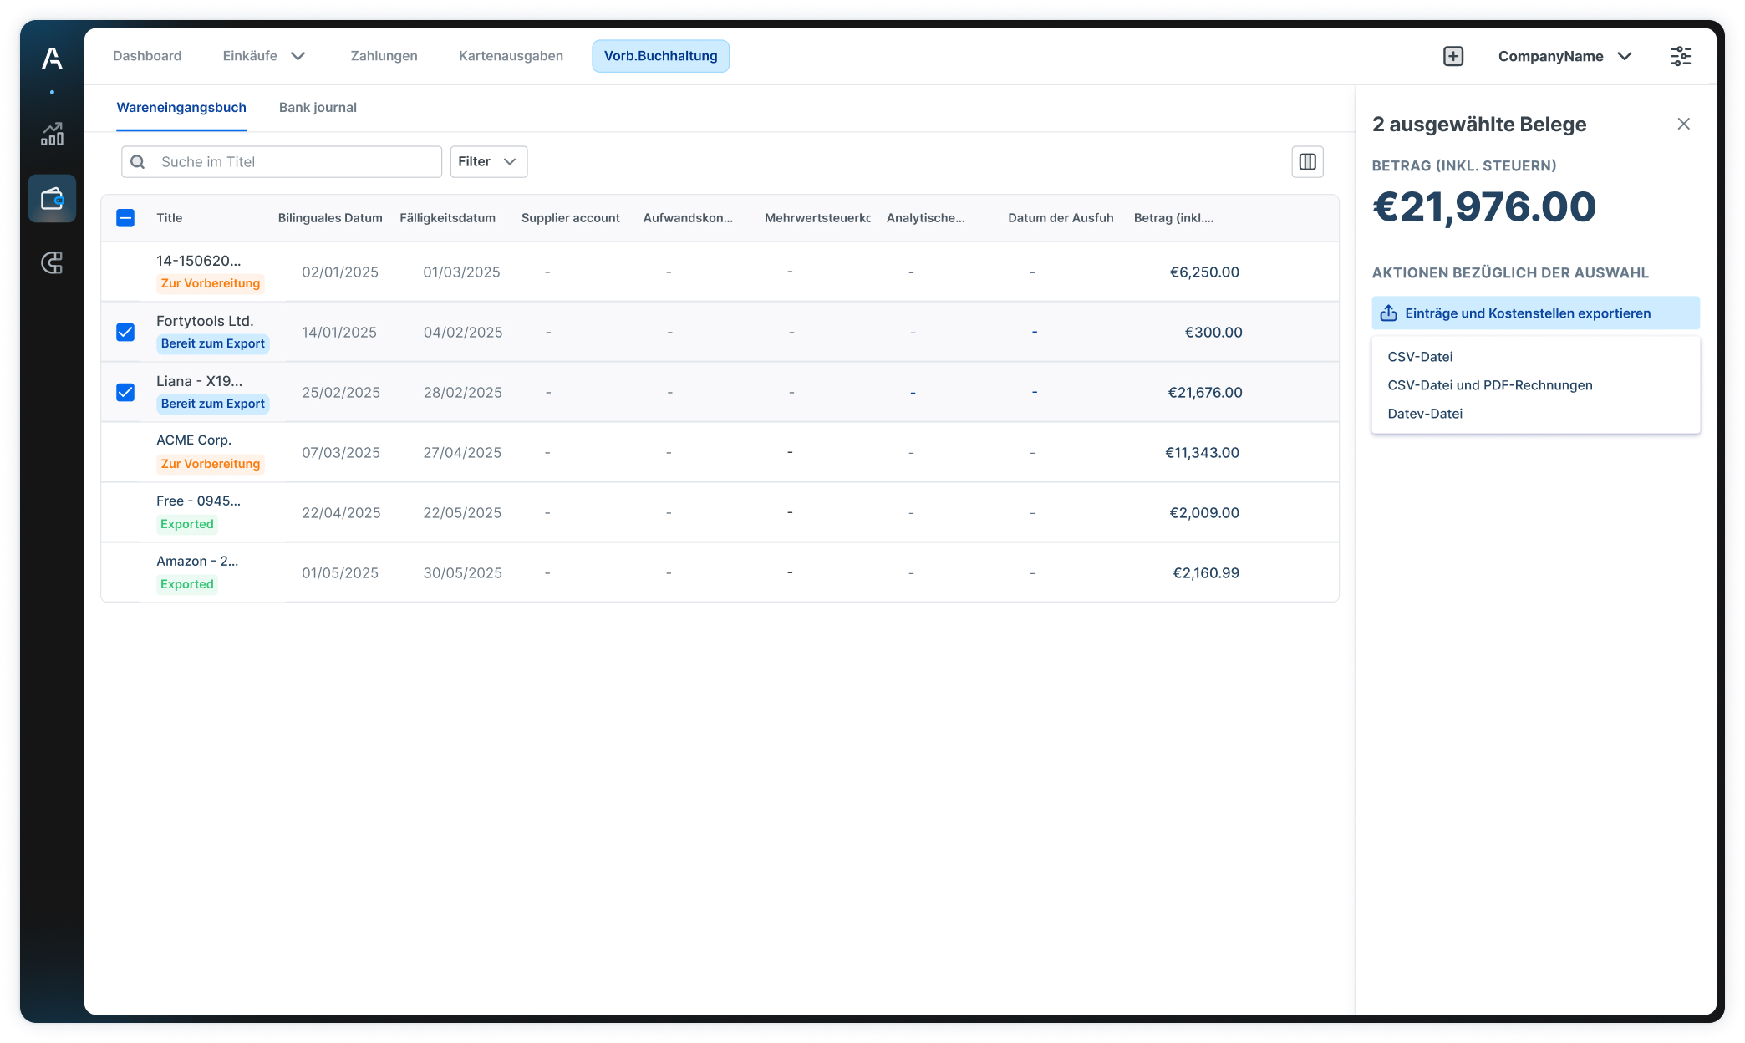Open the Vorb.Buchhaltung navigation item
This screenshot has width=1745, height=1043.
660,56
